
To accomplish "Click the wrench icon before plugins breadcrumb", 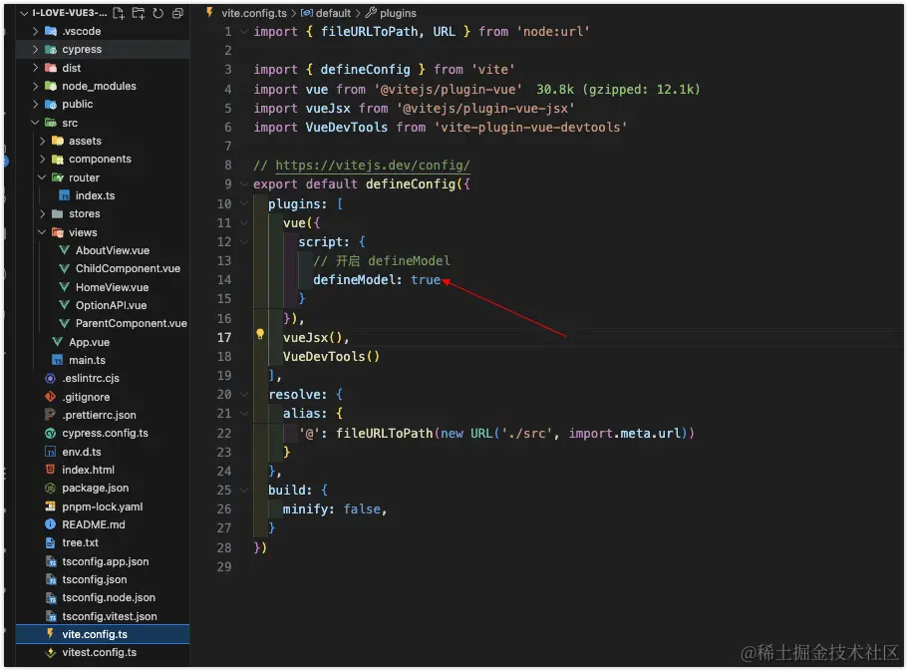I will (x=371, y=13).
